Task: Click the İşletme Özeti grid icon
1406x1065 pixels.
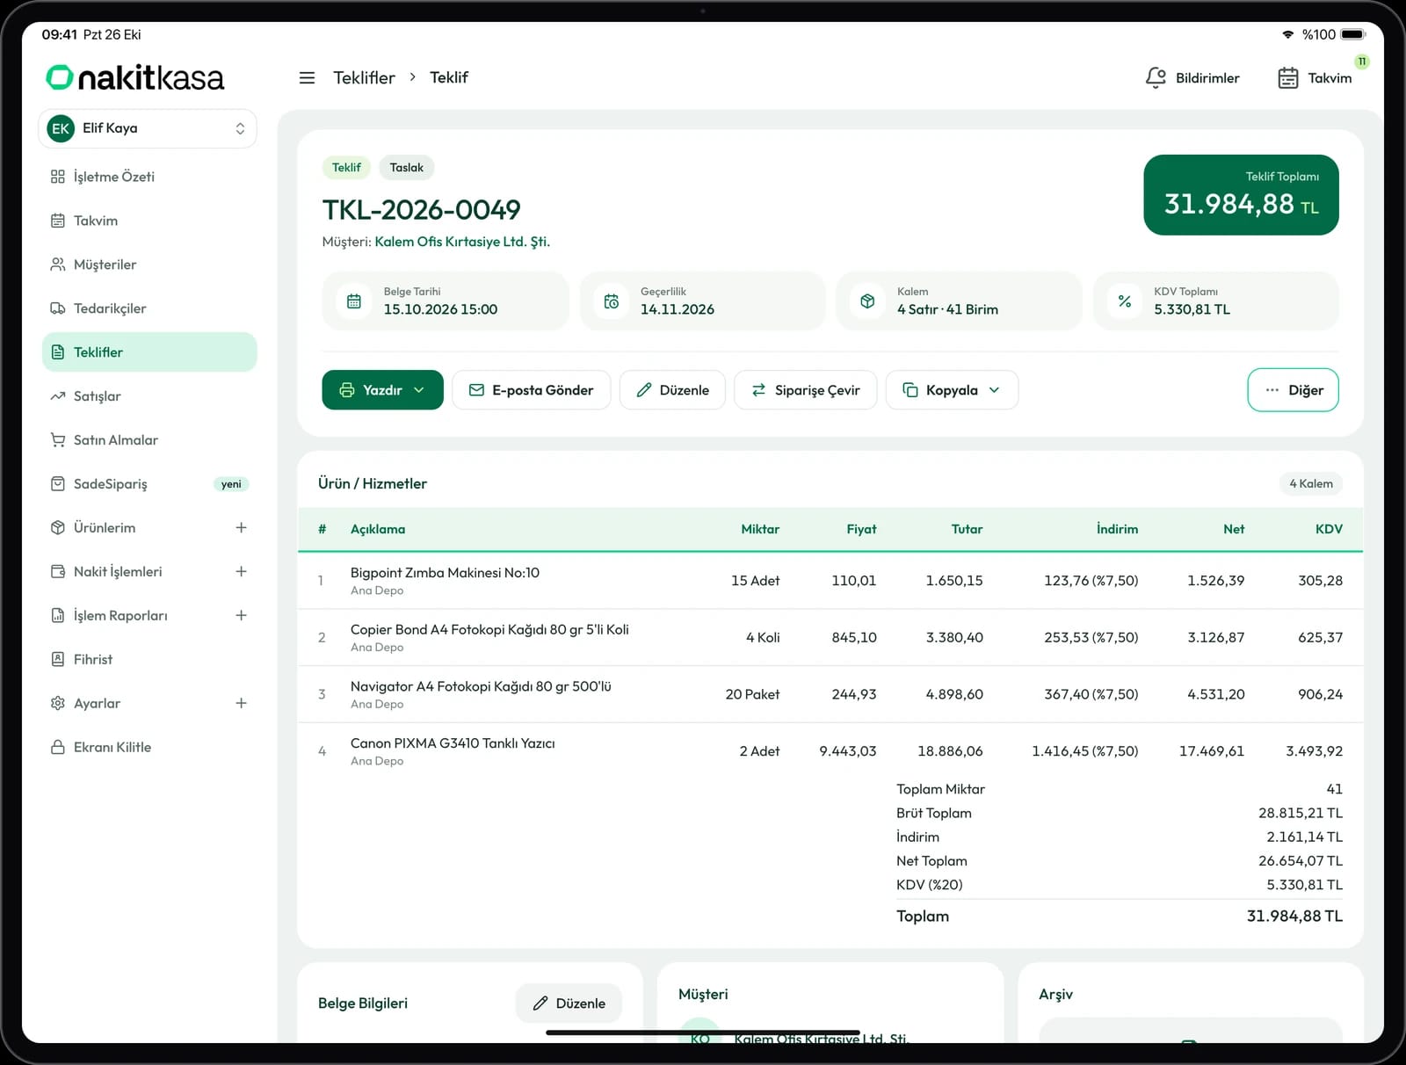Action: (x=58, y=177)
